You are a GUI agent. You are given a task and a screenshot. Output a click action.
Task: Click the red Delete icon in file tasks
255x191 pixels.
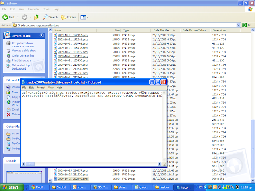click(9, 114)
